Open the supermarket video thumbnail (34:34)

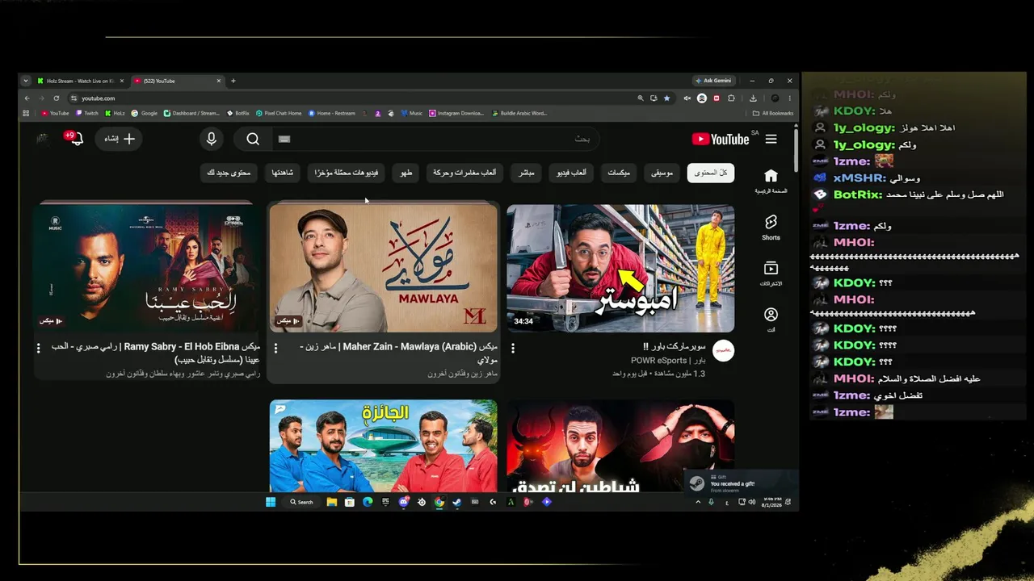tap(620, 268)
